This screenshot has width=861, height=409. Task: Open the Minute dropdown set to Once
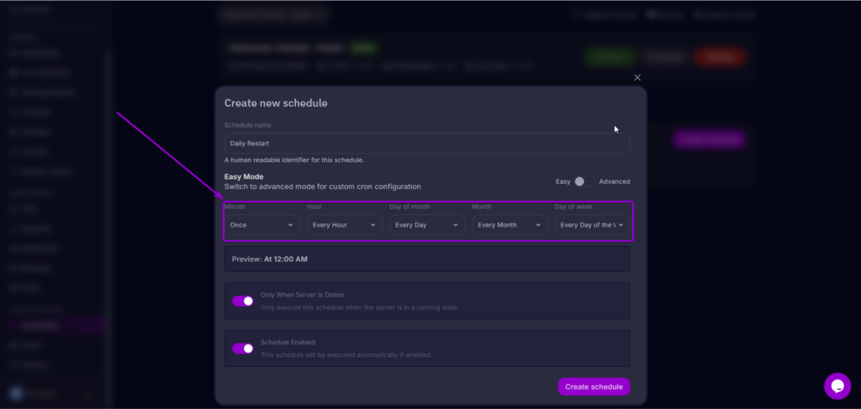(262, 225)
